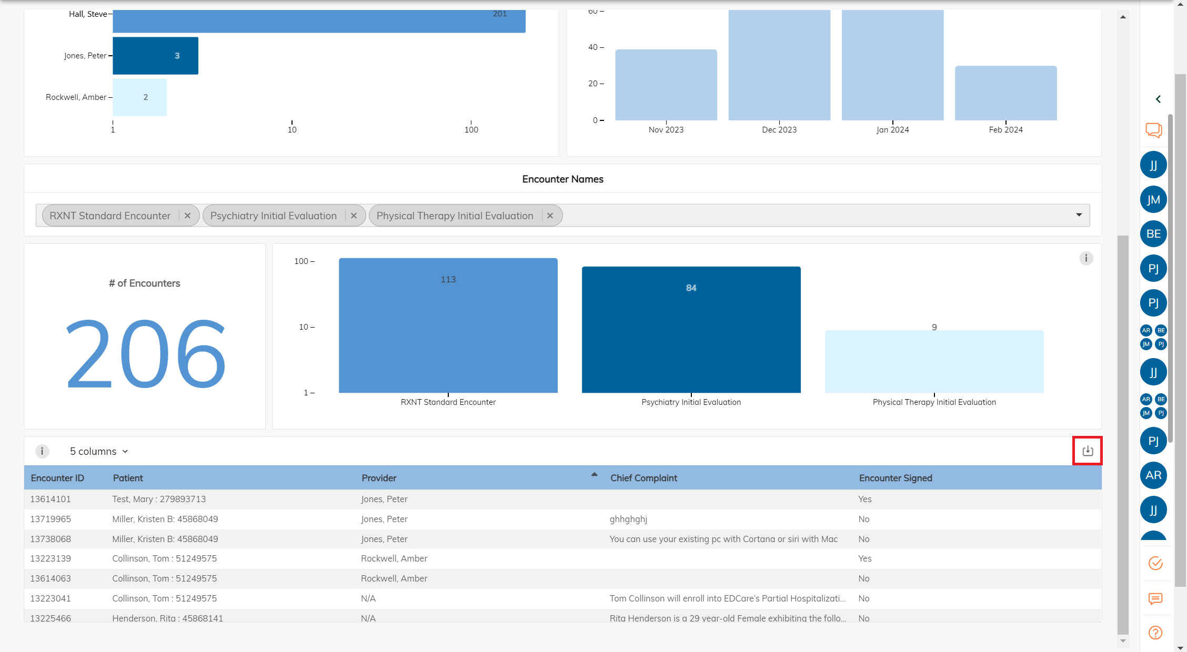Select encounter ID 13223041 cell
The image size is (1187, 652).
[51, 598]
